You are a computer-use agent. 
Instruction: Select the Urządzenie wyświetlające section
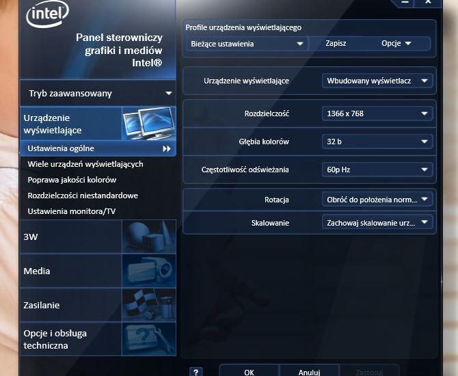(x=98, y=124)
